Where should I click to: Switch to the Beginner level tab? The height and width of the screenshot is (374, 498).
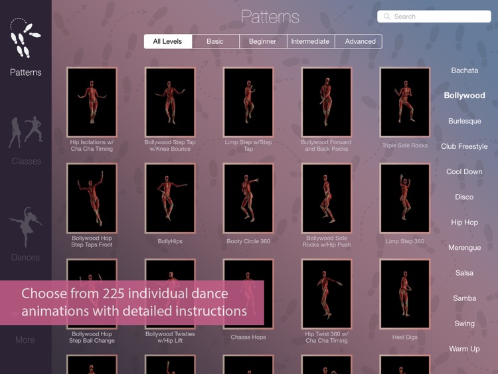click(x=263, y=41)
